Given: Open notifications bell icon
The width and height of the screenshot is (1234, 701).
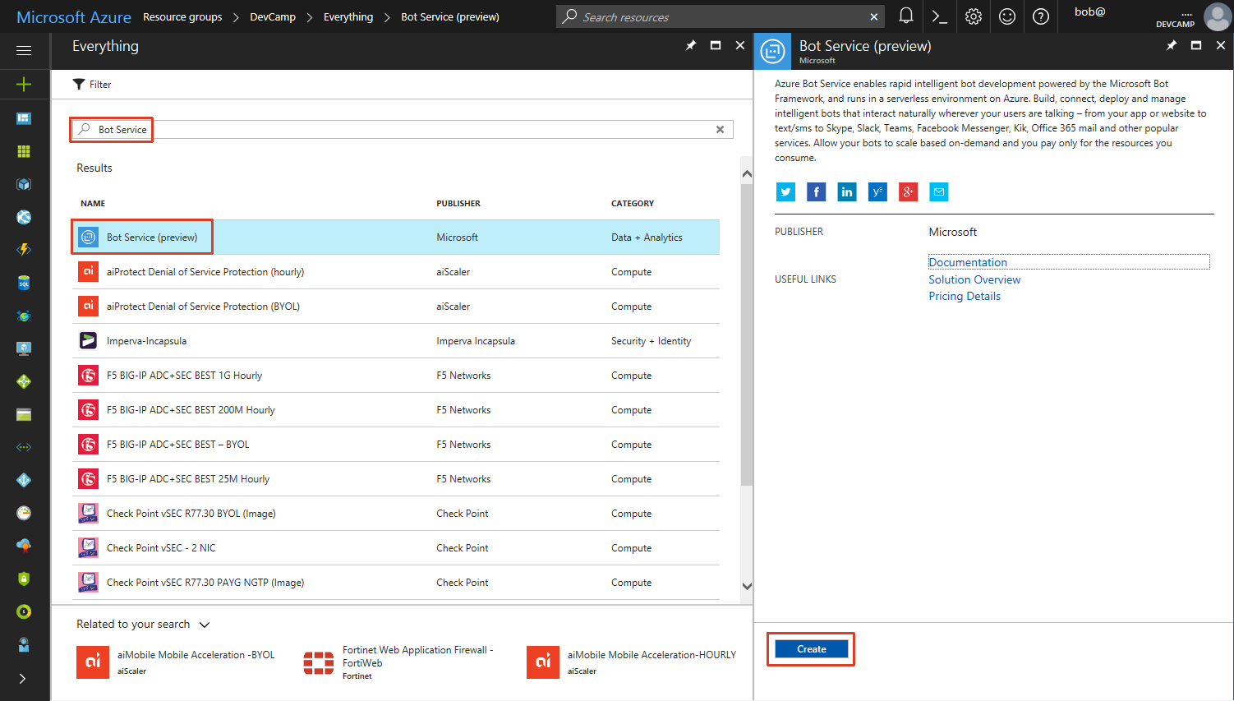Looking at the screenshot, I should pos(906,16).
